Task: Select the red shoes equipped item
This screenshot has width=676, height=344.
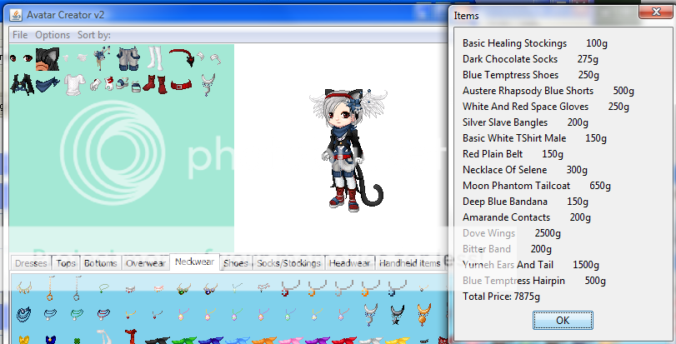Action: [x=154, y=83]
